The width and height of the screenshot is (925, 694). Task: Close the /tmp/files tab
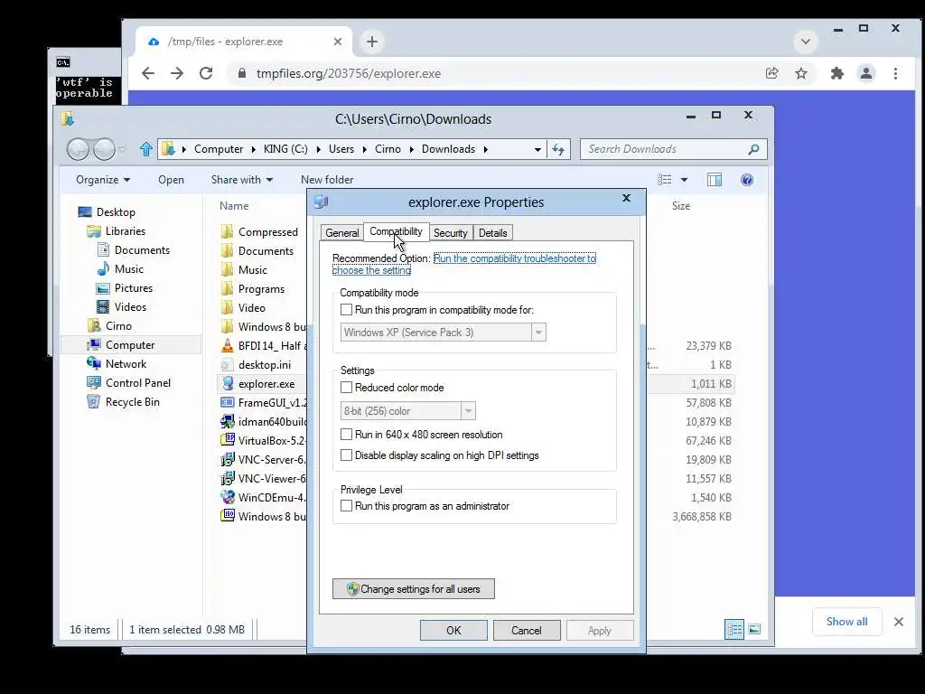338,42
